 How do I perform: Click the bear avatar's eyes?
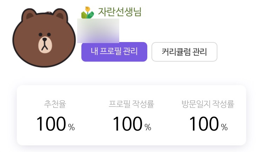(45, 35)
